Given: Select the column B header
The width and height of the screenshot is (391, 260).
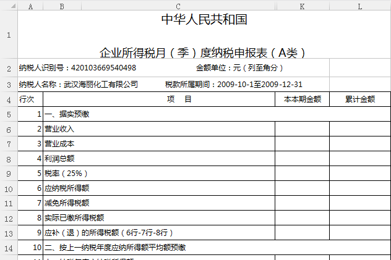Looking at the screenshot, I should [x=62, y=6].
